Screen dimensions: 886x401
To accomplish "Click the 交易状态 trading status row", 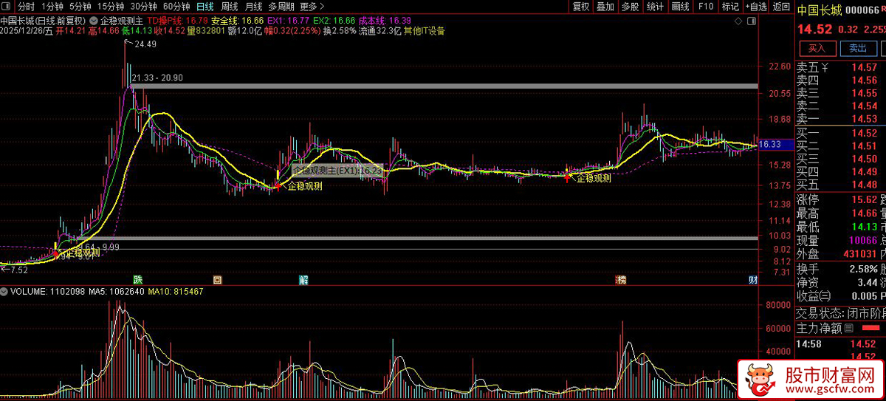I will pos(840,312).
